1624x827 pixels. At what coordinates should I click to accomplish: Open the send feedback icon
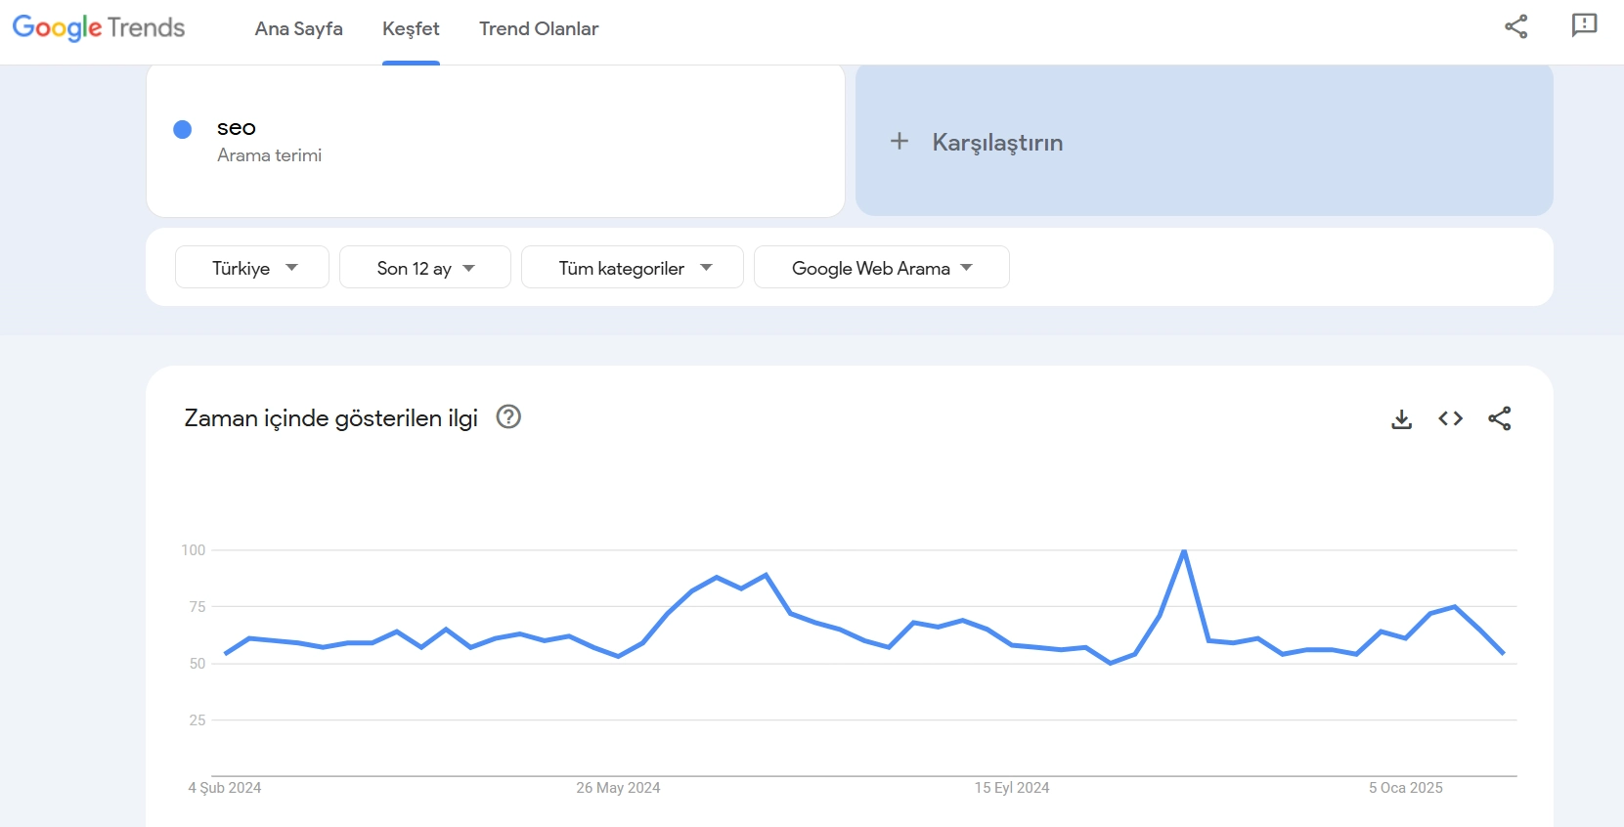point(1584,25)
